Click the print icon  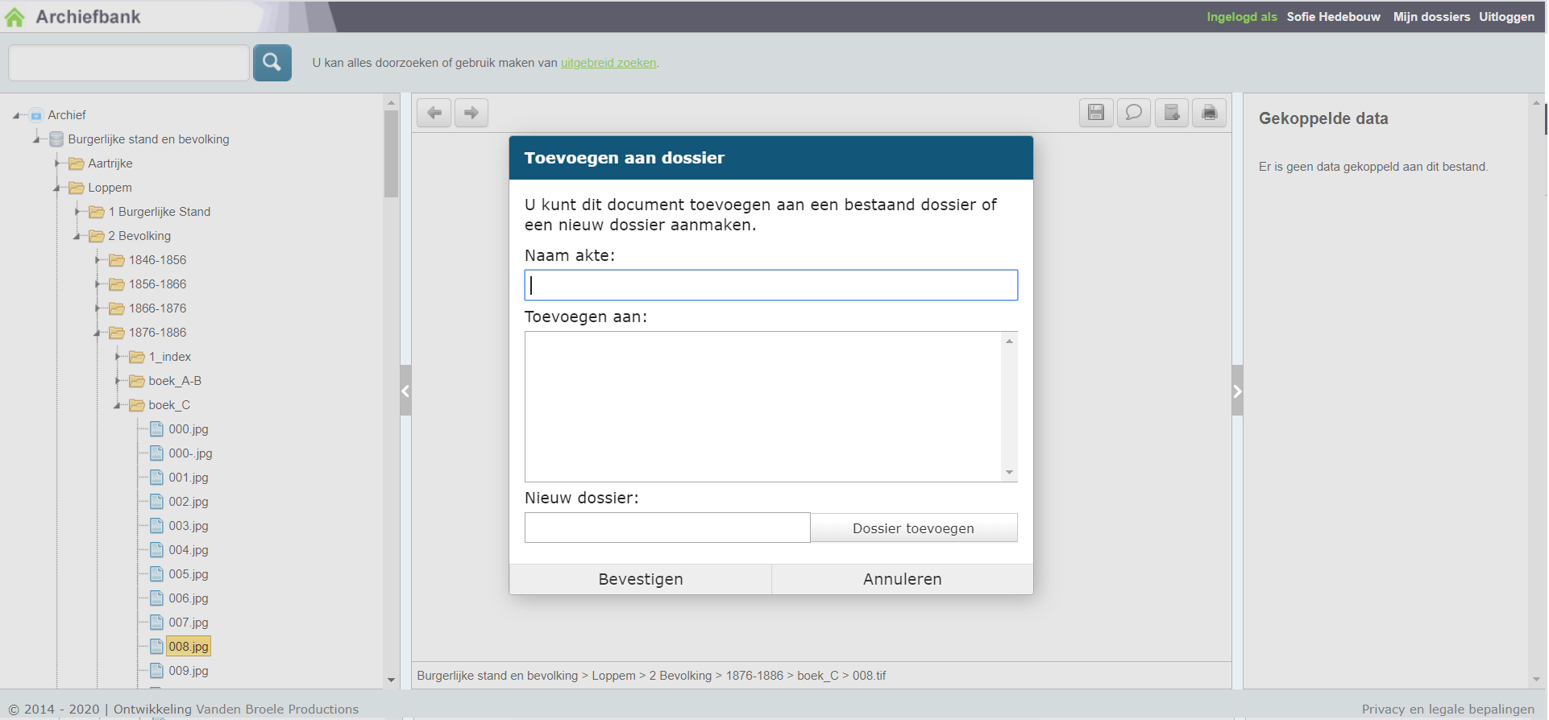[1210, 113]
